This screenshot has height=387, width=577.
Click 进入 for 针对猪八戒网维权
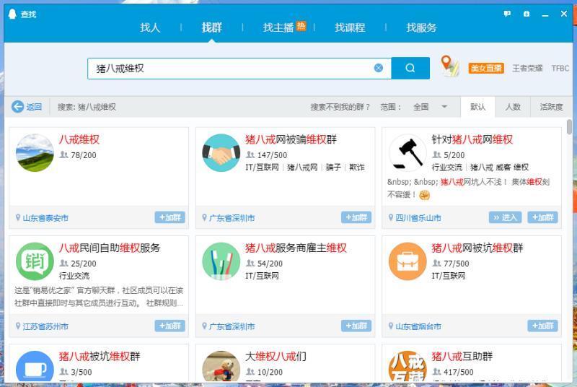505,217
